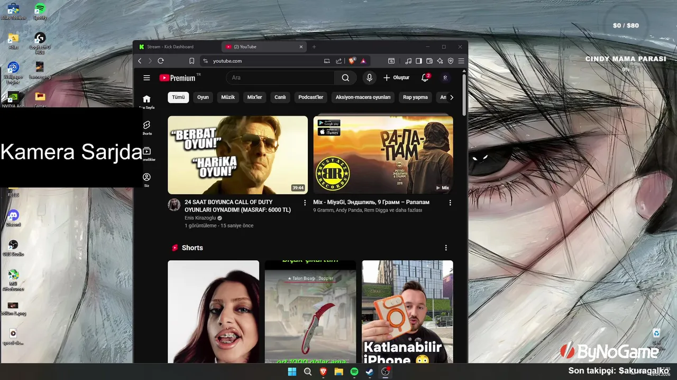Image resolution: width=677 pixels, height=380 pixels.
Task: Open options for the MiyaGi mix
Action: (x=450, y=203)
